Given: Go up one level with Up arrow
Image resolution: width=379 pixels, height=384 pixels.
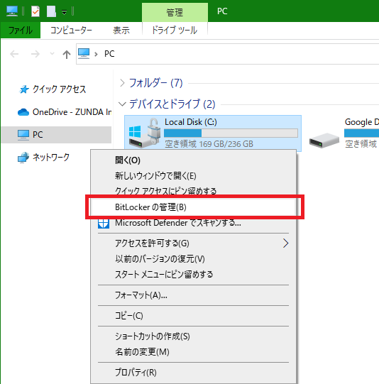Looking at the screenshot, I should pos(66,54).
